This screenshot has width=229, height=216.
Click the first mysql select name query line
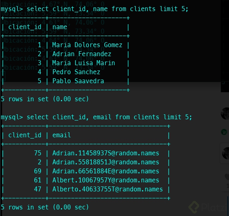coord(95,9)
